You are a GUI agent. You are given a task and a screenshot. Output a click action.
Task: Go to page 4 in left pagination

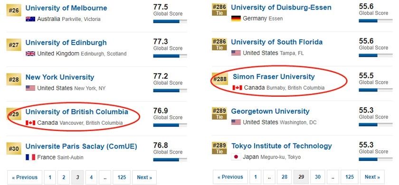[x=91, y=177]
